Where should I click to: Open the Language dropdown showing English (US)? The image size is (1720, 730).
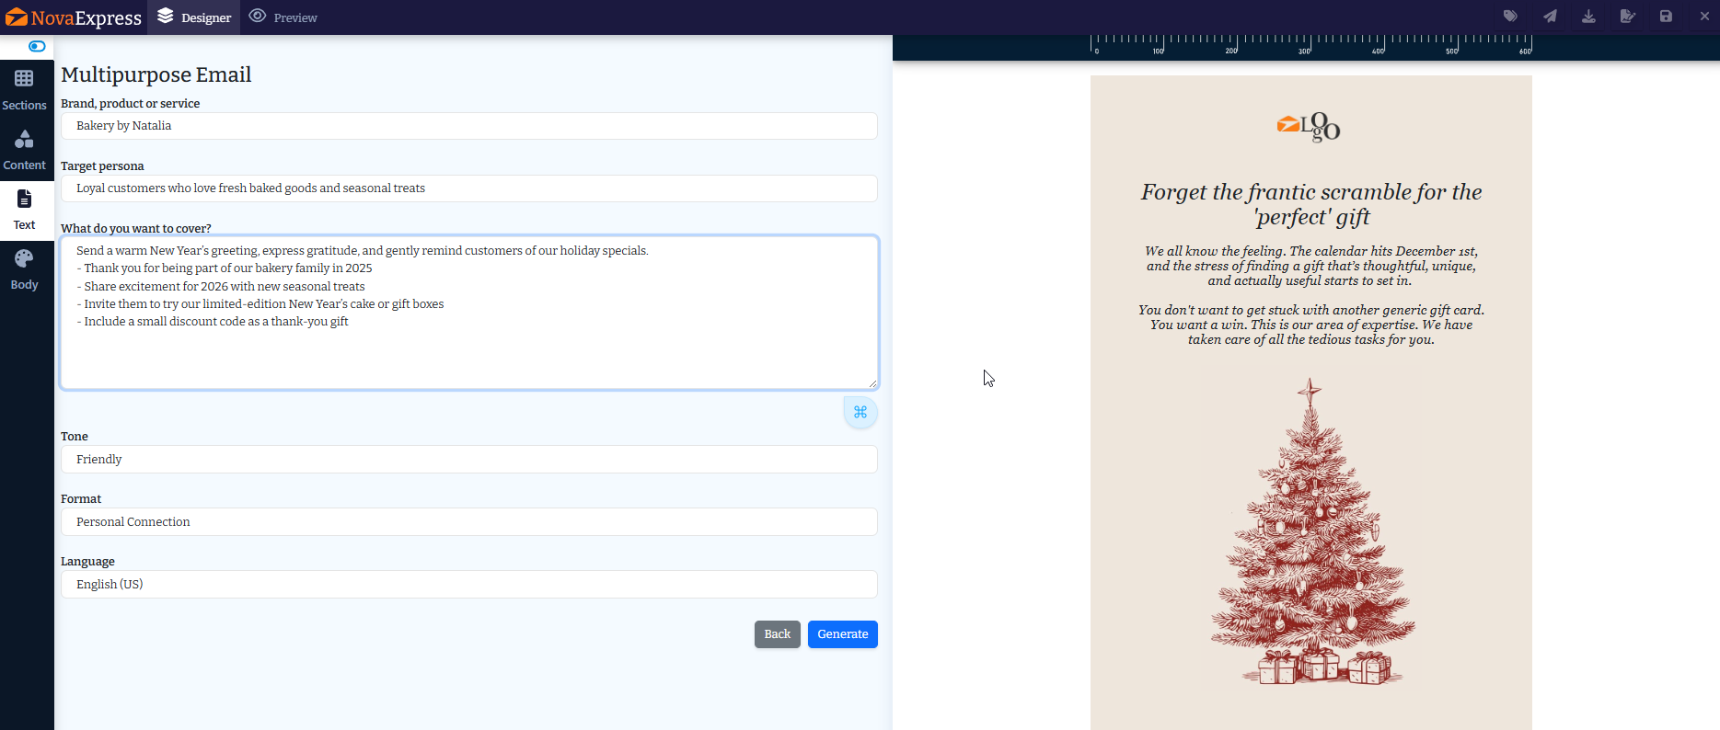click(x=468, y=585)
